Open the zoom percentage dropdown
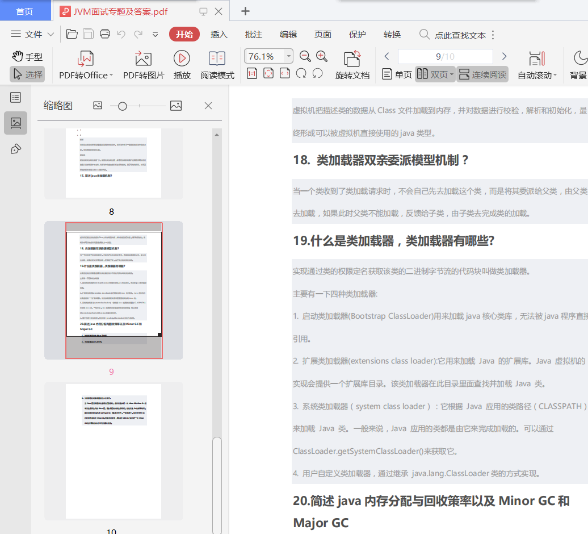Screen dimensions: 588x534 288,56
